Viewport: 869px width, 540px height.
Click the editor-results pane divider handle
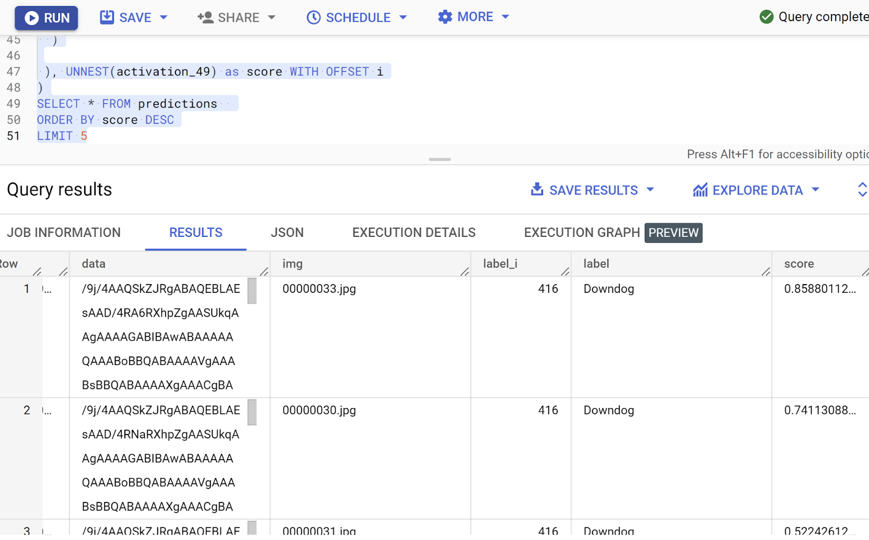[x=439, y=159]
